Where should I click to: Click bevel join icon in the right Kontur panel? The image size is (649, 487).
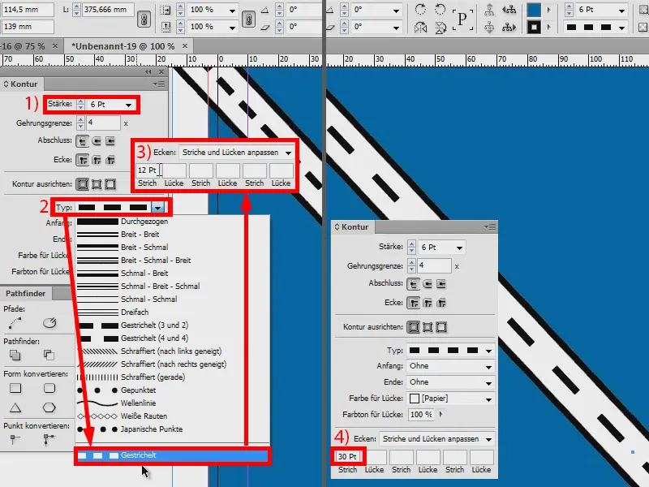[x=441, y=303]
